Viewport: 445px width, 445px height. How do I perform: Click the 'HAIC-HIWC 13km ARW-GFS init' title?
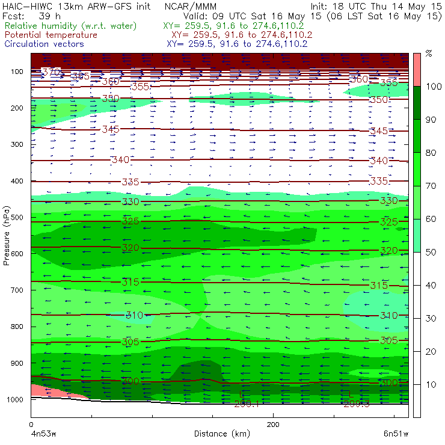[x=76, y=6]
